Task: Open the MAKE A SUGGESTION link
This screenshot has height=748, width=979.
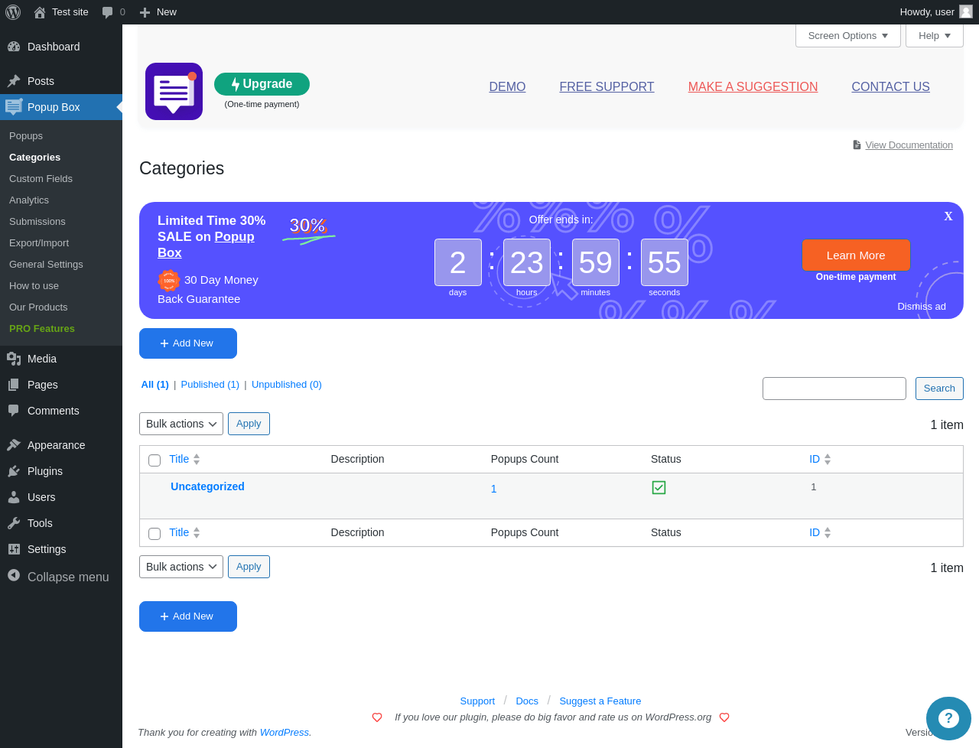Action: click(753, 87)
